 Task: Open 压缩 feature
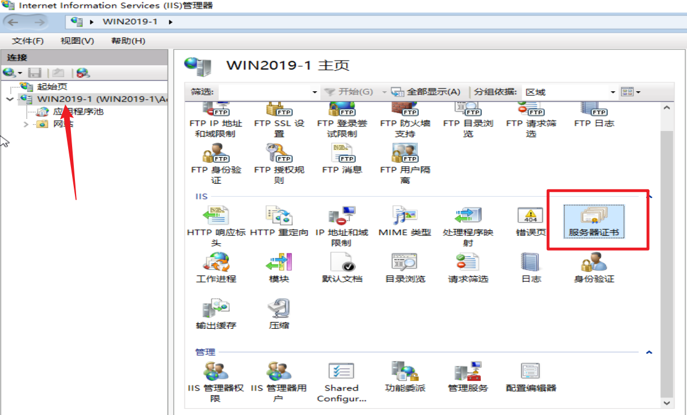pyautogui.click(x=279, y=315)
